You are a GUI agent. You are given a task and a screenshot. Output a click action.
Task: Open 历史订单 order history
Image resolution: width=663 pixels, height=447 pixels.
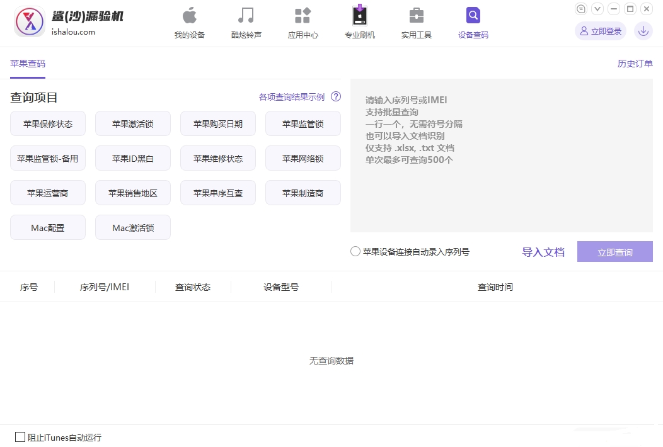pyautogui.click(x=635, y=64)
